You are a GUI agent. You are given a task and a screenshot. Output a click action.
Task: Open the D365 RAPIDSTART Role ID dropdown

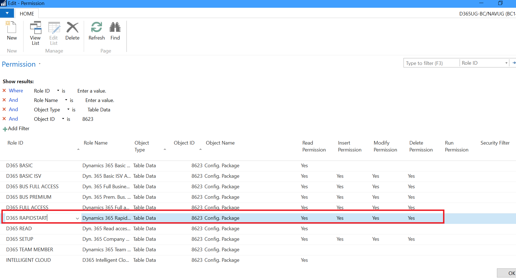pos(77,218)
